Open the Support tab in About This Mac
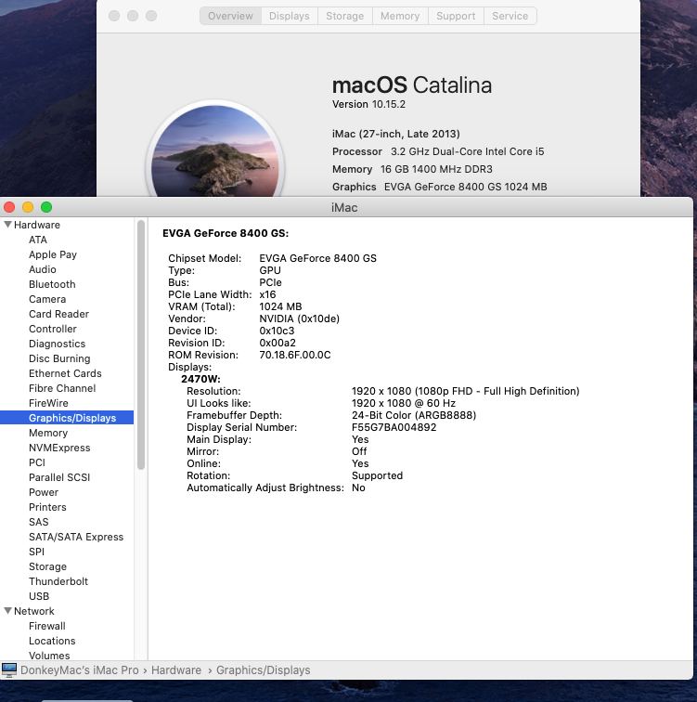697x702 pixels. (x=456, y=16)
